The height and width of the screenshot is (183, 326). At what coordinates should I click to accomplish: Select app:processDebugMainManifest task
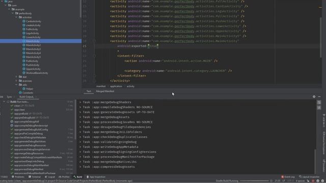pyautogui.click(x=31, y=165)
